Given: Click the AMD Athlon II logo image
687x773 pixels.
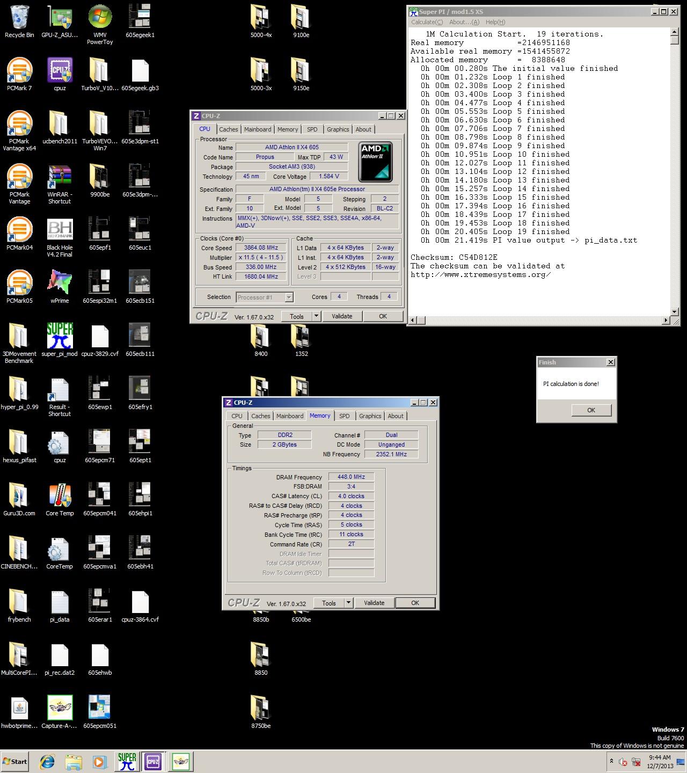Looking at the screenshot, I should pos(376,162).
